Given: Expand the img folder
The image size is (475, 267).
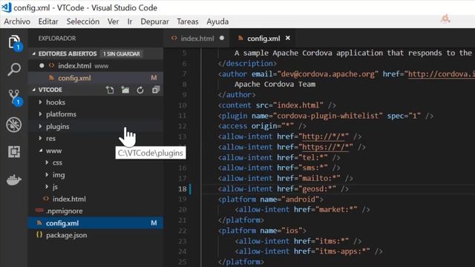Looking at the screenshot, I should [x=47, y=175].
